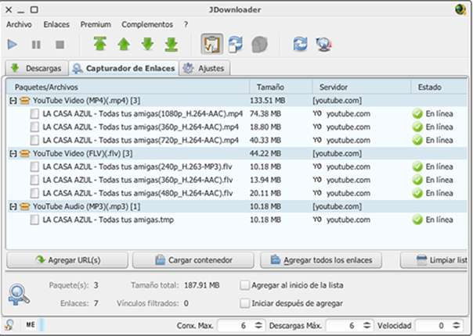Click the Limpiar lista button
This screenshot has width=473, height=336.
point(434,260)
